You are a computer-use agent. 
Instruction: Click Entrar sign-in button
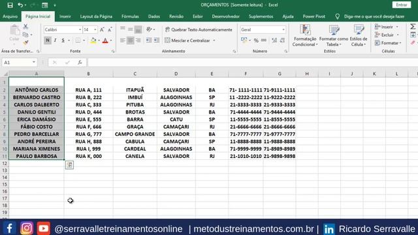pos(402,5)
